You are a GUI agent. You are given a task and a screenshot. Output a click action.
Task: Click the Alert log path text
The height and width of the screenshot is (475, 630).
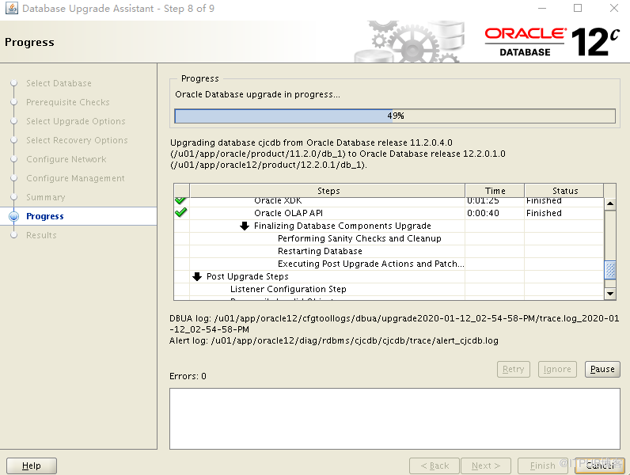pyautogui.click(x=333, y=340)
